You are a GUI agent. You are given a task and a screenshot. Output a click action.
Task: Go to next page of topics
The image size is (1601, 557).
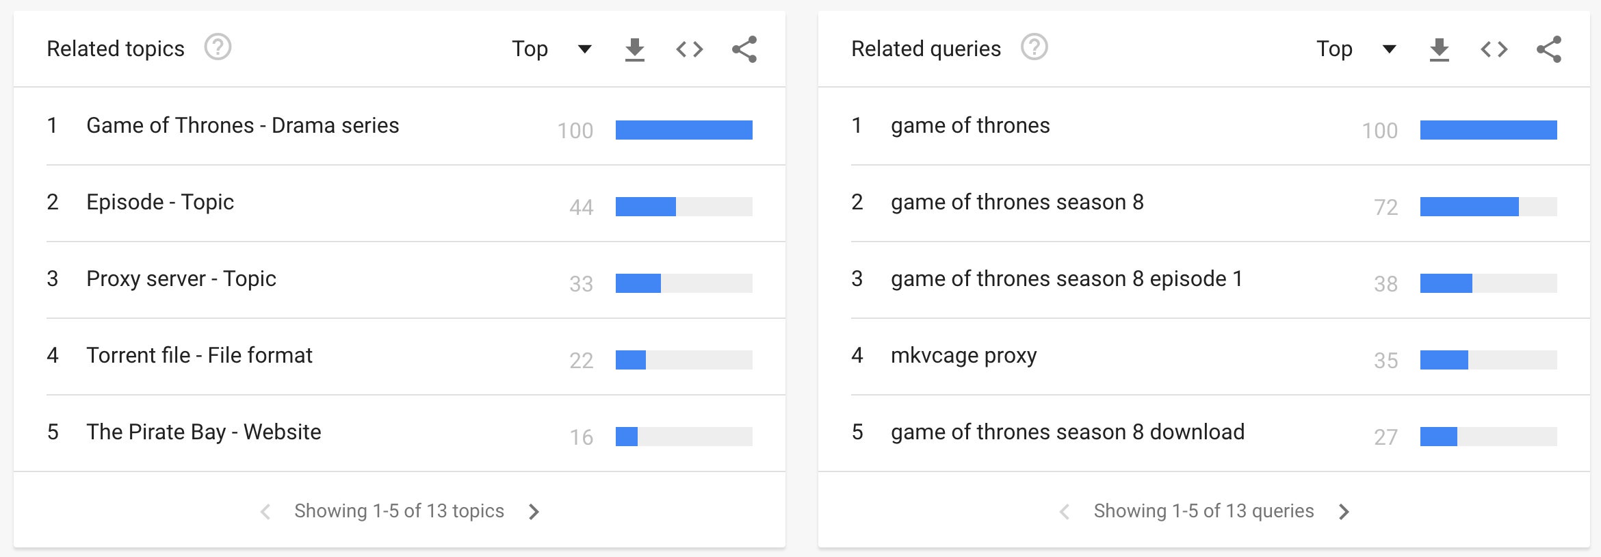(x=534, y=511)
